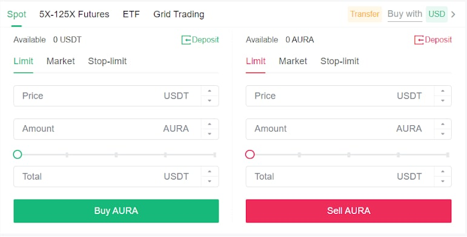Click the green buy percentage slider handle
The height and width of the screenshot is (237, 467).
coord(18,154)
